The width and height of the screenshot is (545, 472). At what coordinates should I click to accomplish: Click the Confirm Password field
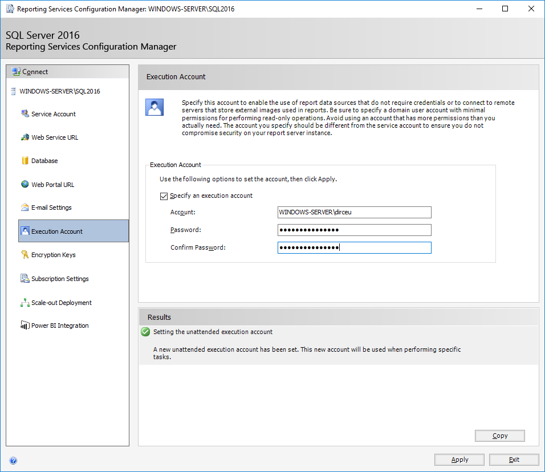pos(354,247)
